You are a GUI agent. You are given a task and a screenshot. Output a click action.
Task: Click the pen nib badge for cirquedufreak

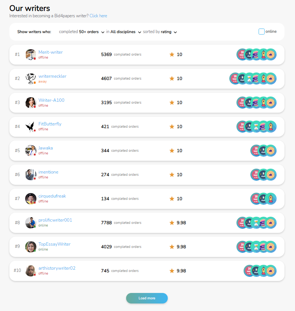[271, 199]
